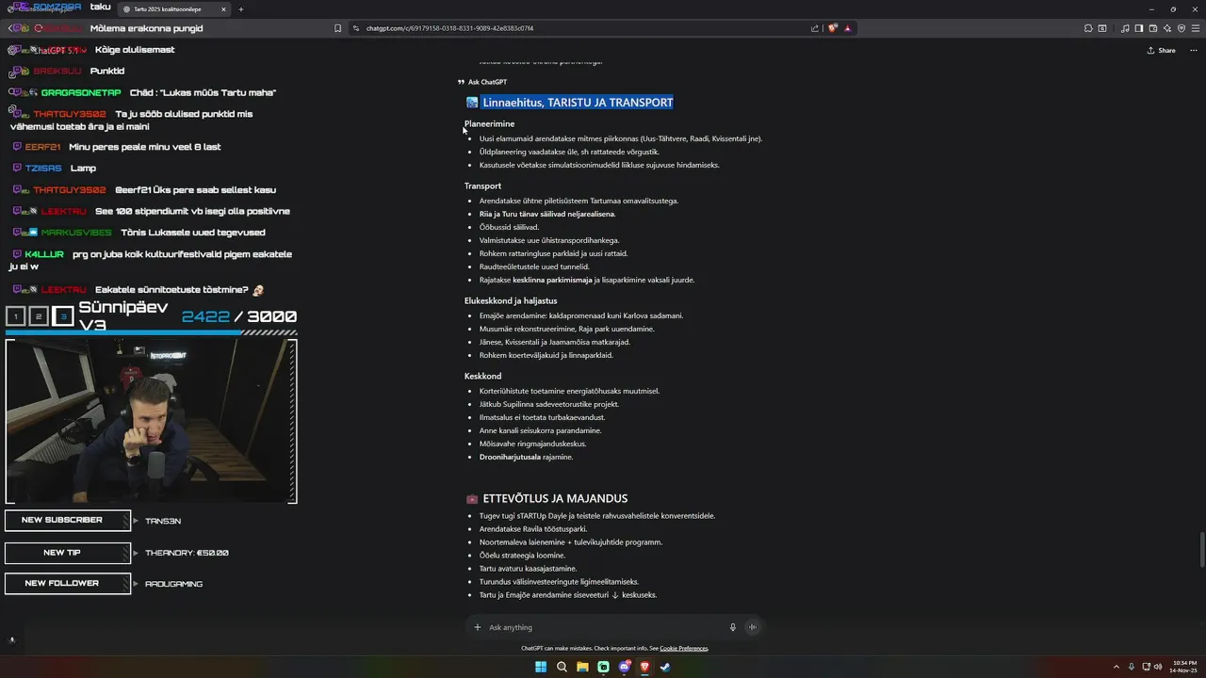Open File Explorer from the taskbar
The width and height of the screenshot is (1206, 678).
[582, 667]
